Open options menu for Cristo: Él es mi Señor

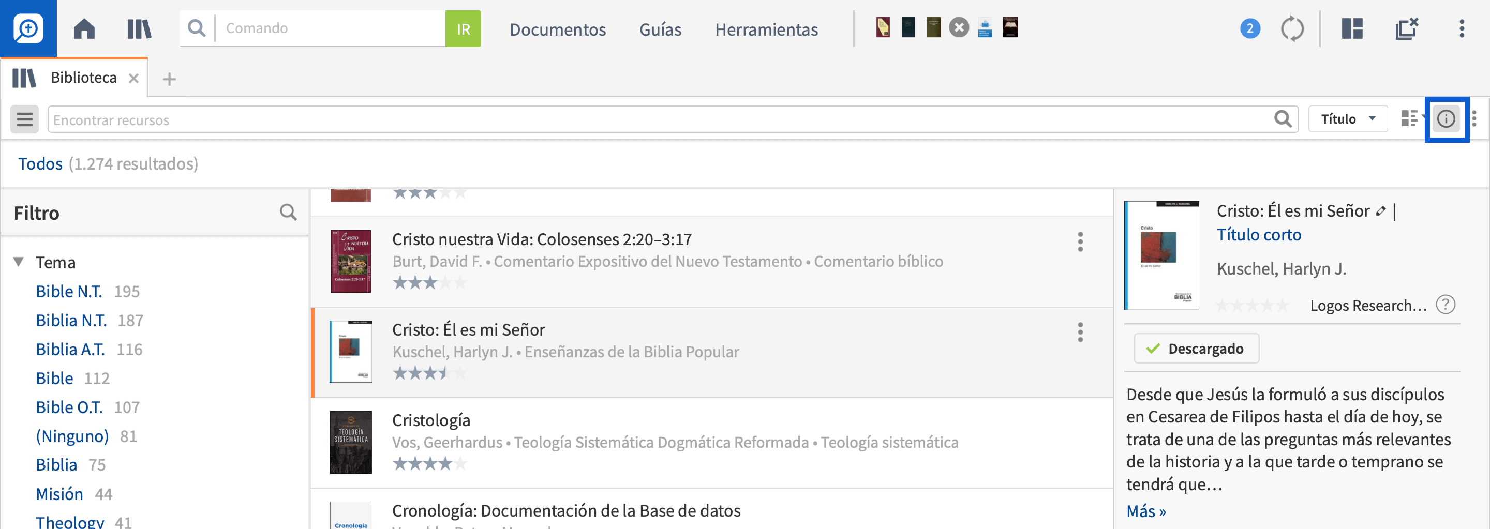pos(1080,332)
